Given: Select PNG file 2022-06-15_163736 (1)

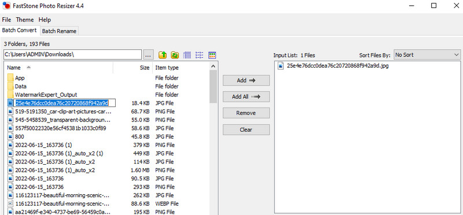Looking at the screenshot, I should 43,145.
